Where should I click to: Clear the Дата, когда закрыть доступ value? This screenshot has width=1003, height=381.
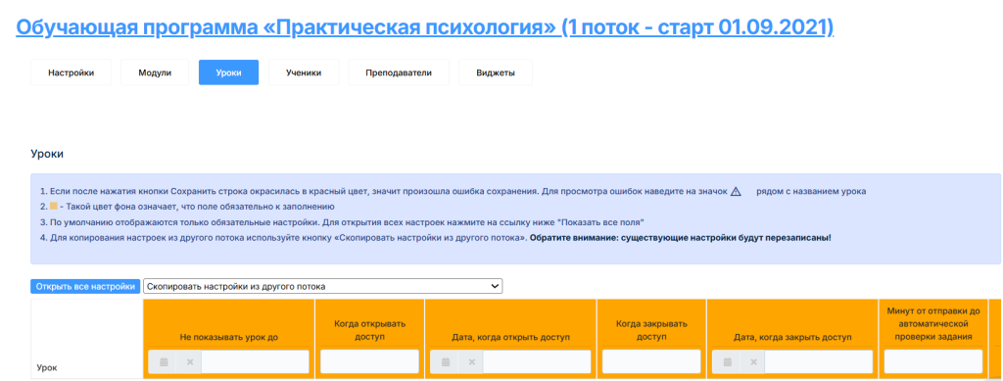tap(753, 361)
